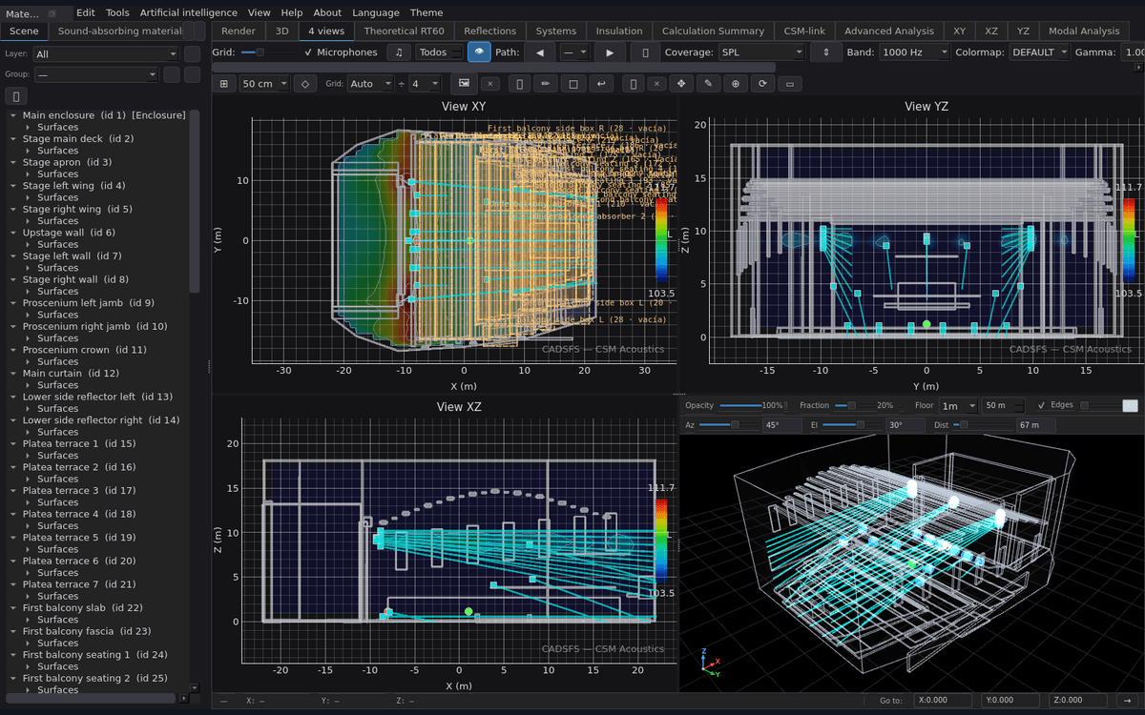Click the small flat rectangle icon
The width and height of the screenshot is (1145, 715).
tap(789, 84)
